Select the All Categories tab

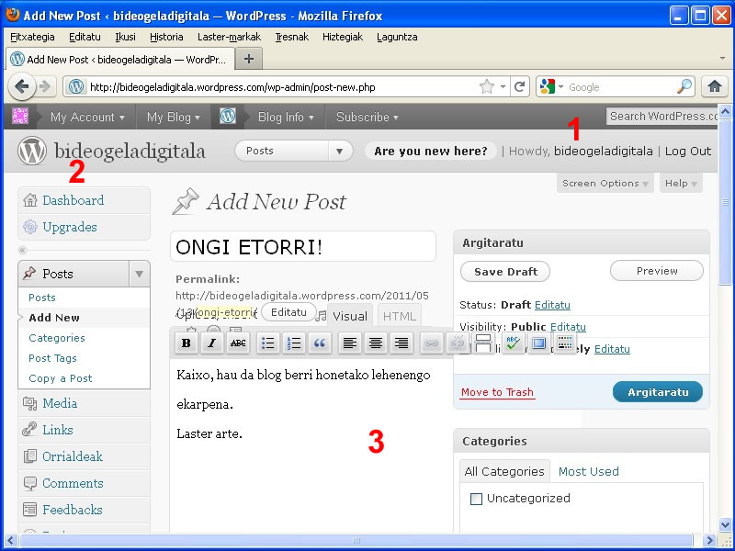coord(504,471)
